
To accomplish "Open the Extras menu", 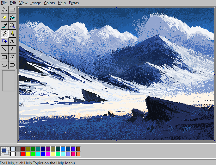I will (74, 3).
